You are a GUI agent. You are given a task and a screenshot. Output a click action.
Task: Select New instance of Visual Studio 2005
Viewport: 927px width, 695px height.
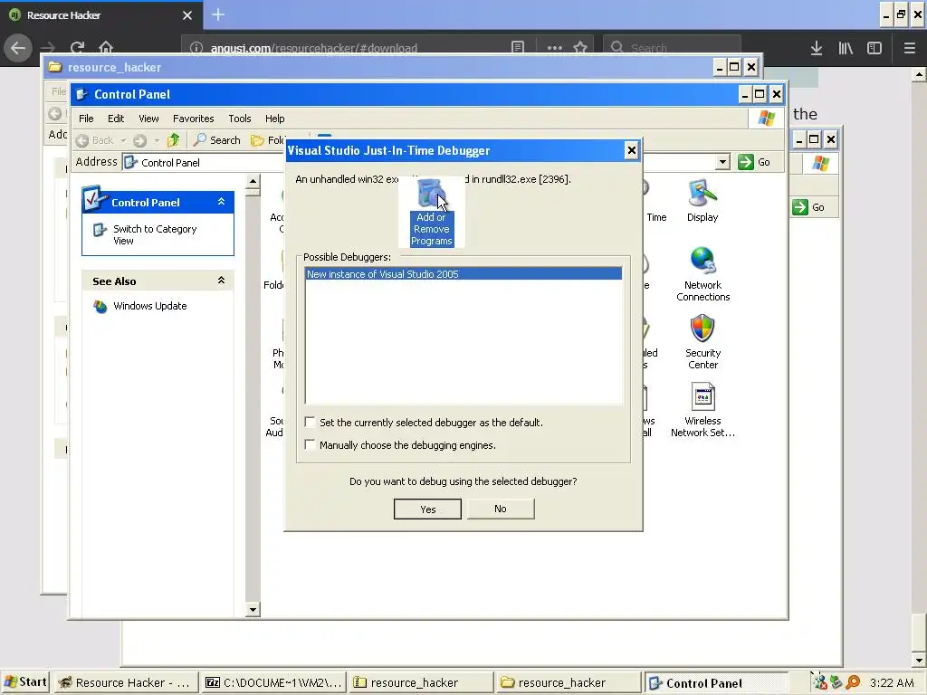point(463,273)
